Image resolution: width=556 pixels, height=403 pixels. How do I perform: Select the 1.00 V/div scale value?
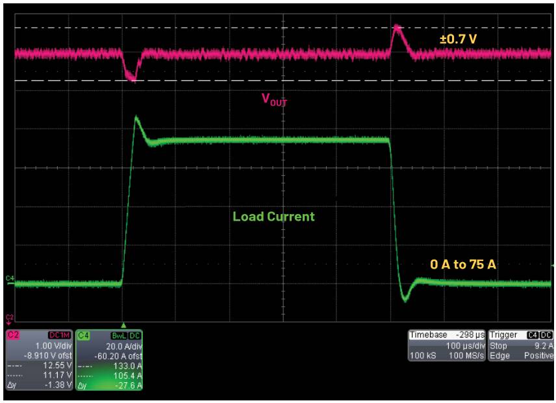pyautogui.click(x=53, y=346)
